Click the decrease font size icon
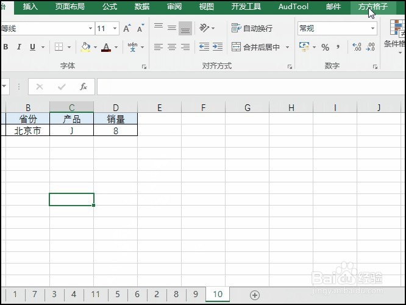Viewport: 406px width, 305px height. tap(141, 28)
